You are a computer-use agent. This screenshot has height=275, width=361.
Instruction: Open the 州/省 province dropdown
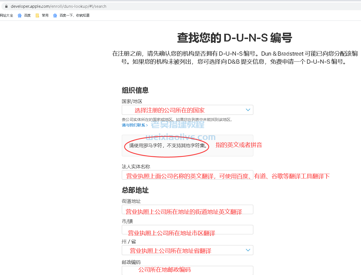tap(187, 250)
